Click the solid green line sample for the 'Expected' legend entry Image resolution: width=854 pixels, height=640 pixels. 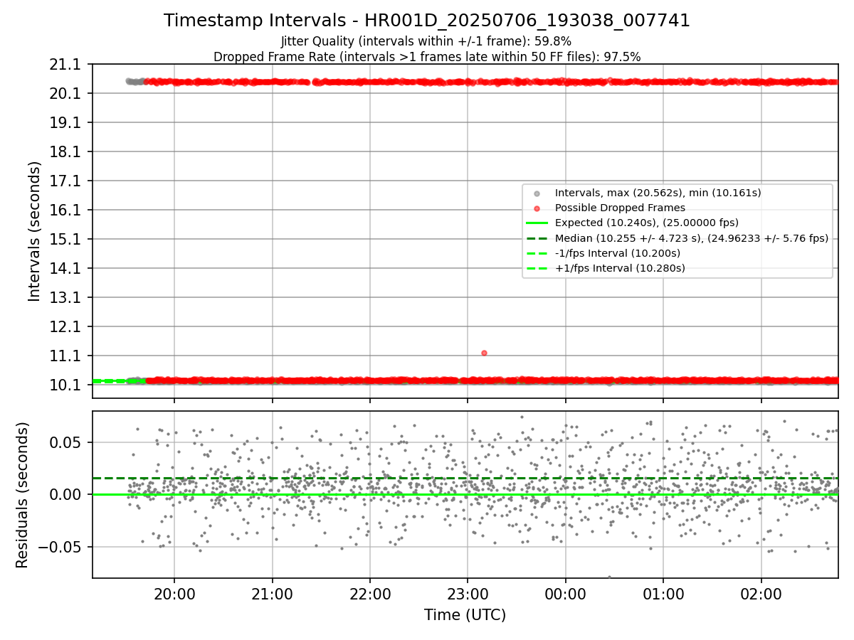point(537,223)
